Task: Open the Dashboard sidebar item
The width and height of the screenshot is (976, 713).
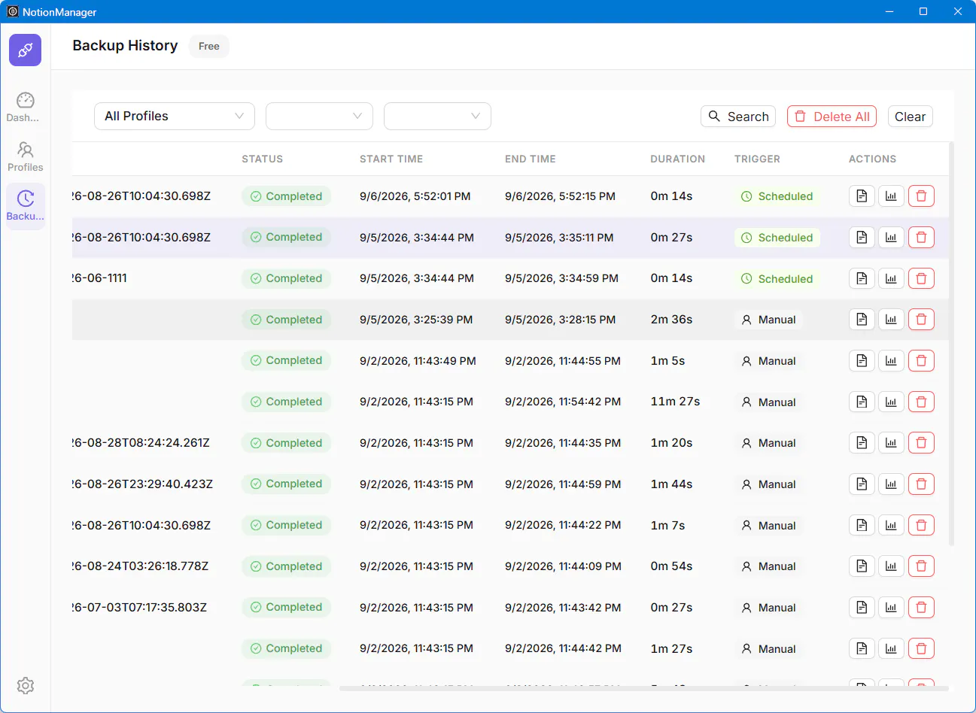Action: coord(25,107)
